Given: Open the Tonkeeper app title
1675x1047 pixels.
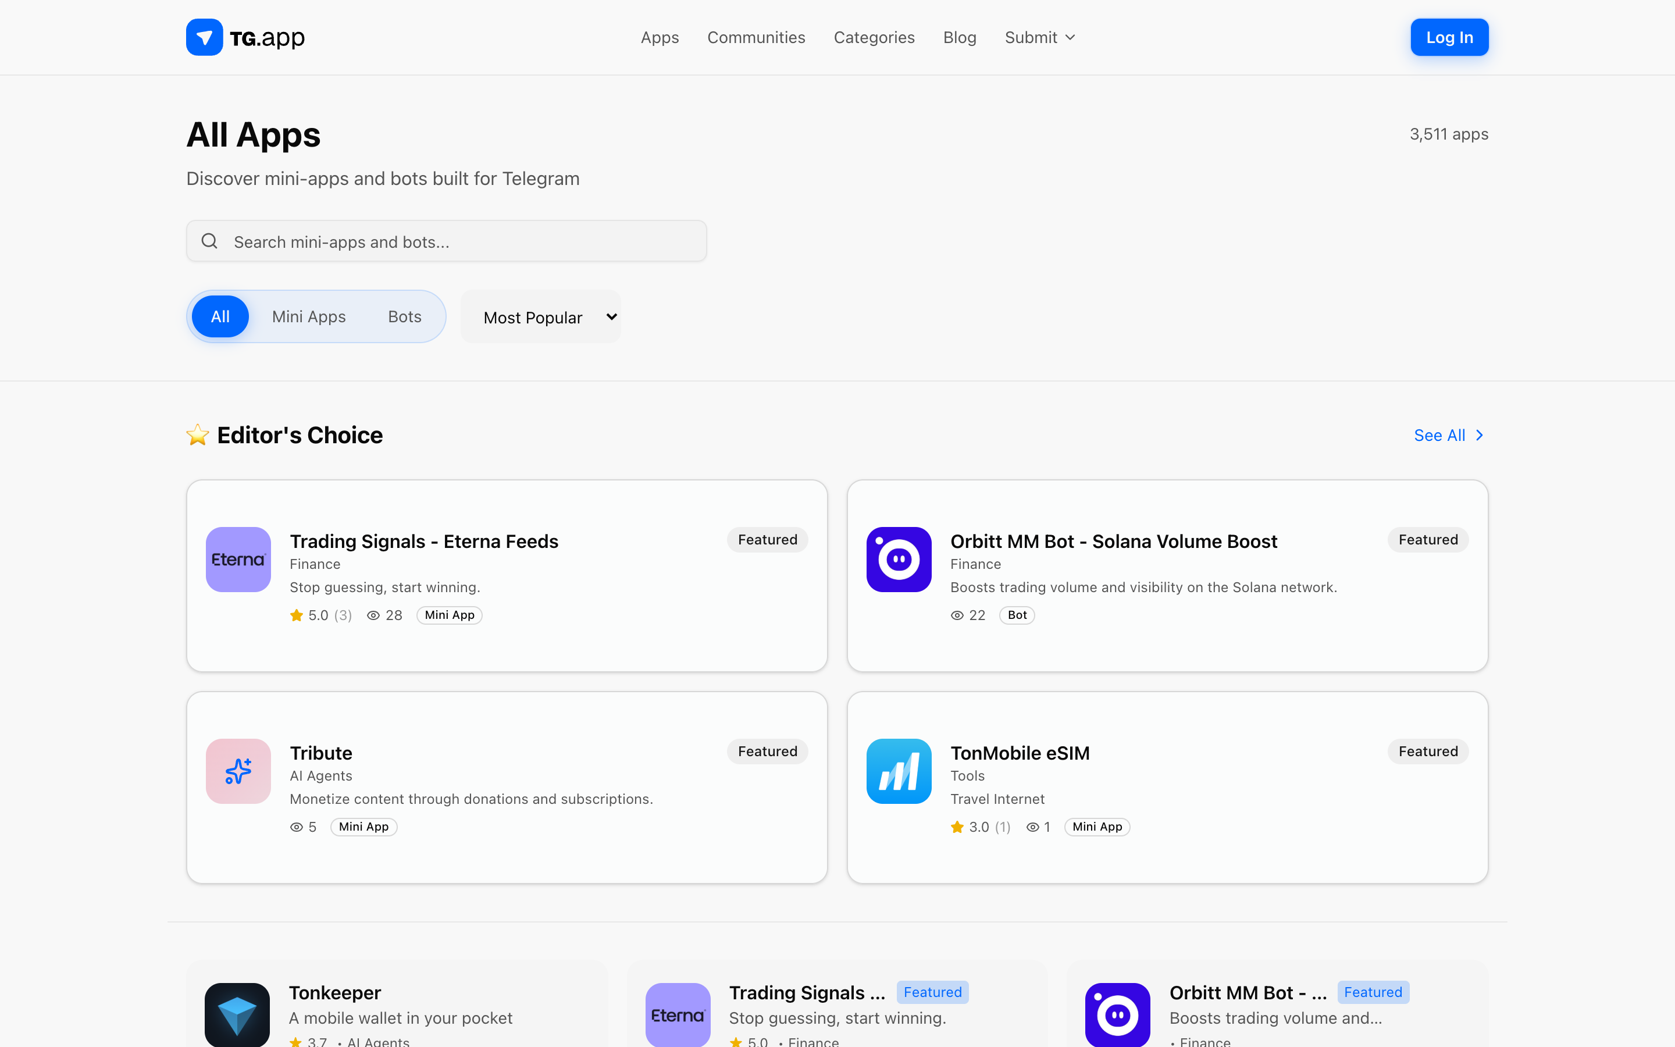Looking at the screenshot, I should coord(335,992).
